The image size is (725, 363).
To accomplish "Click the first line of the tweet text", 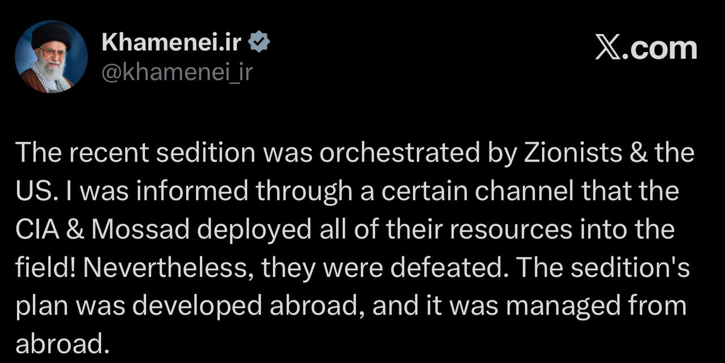I will click(x=354, y=153).
